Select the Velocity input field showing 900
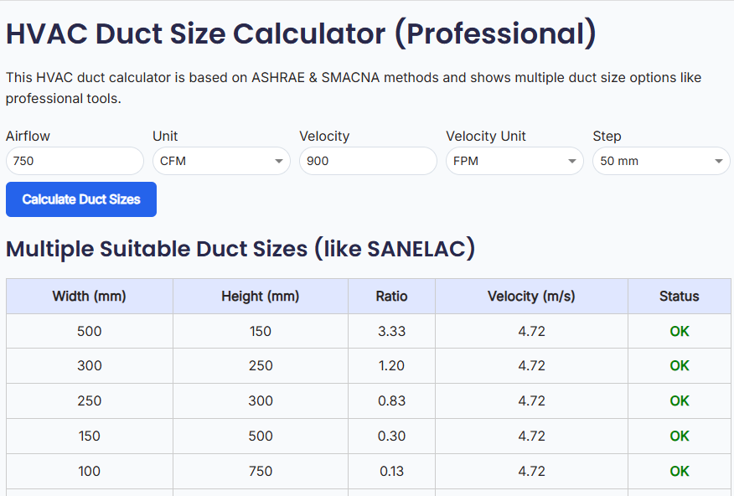Viewport: 734px width, 496px height. [367, 161]
